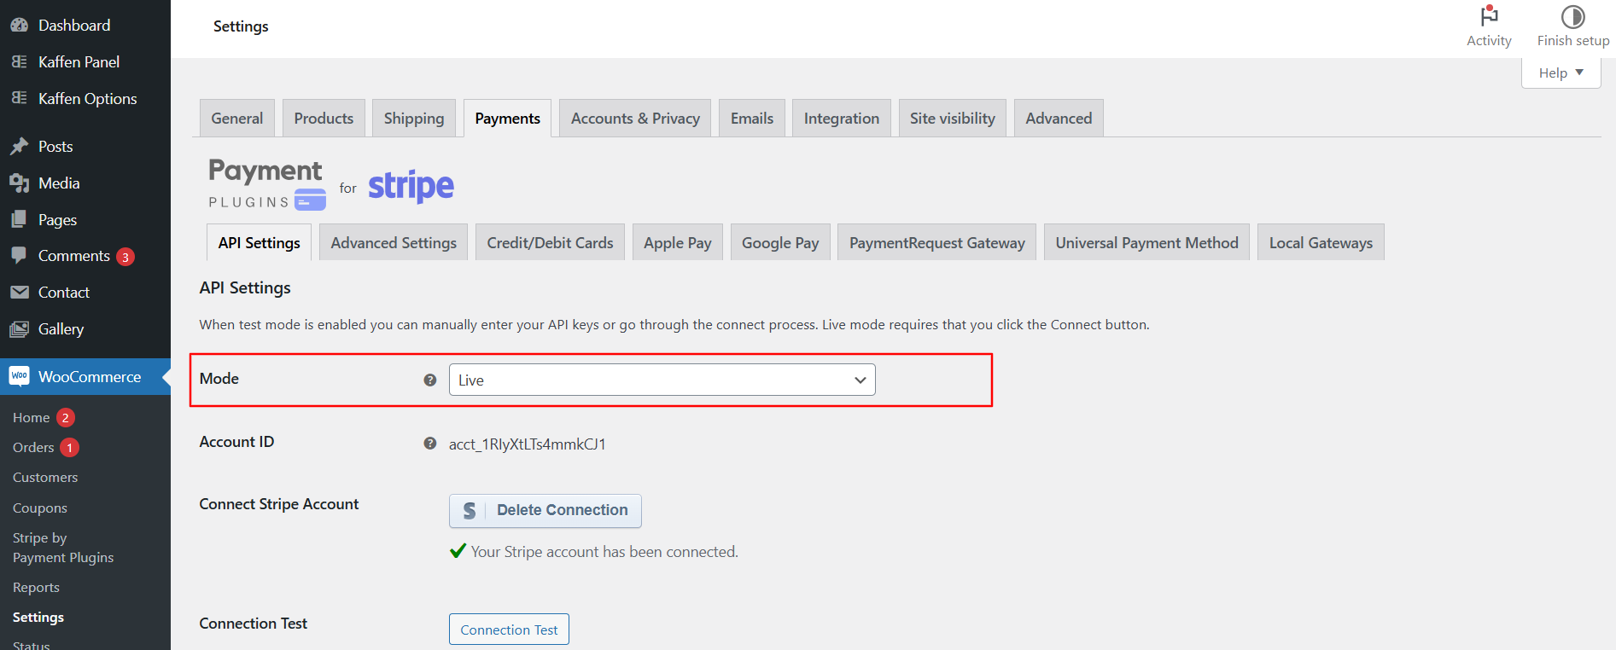The image size is (1616, 650).
Task: Open the Status submenu link
Action: coord(32,644)
